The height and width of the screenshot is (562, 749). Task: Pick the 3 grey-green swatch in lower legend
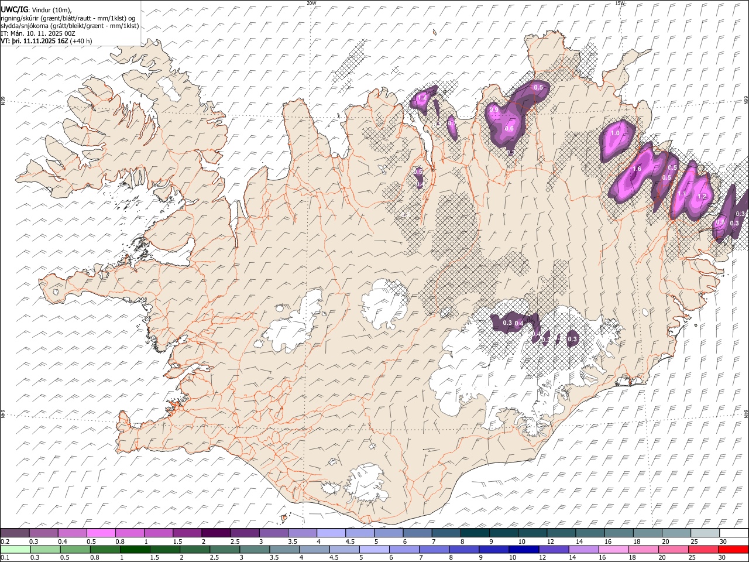[x=255, y=550]
